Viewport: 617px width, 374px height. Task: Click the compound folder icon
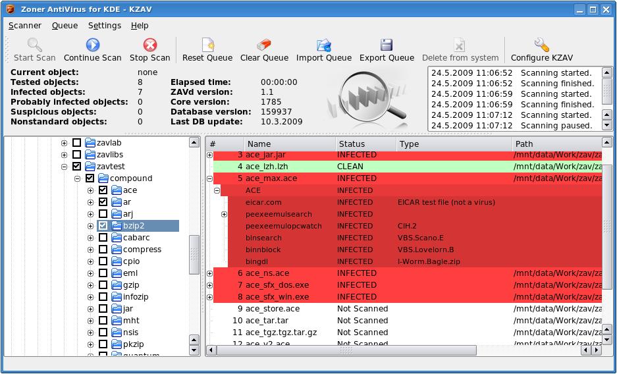coord(103,178)
